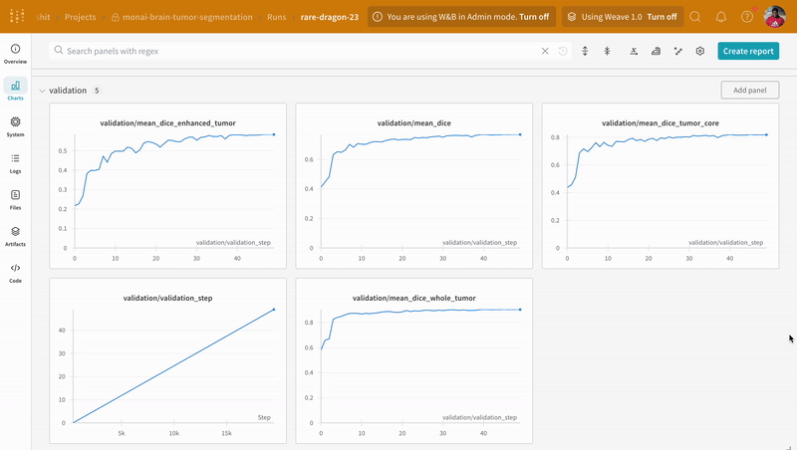
Task: Open the Code sidebar section
Action: (x=15, y=273)
